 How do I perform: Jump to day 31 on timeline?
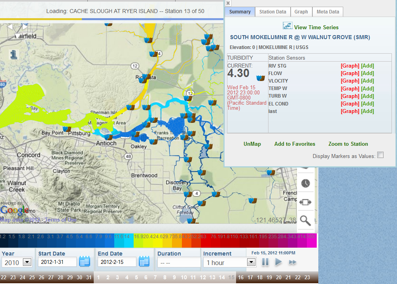(89, 277)
